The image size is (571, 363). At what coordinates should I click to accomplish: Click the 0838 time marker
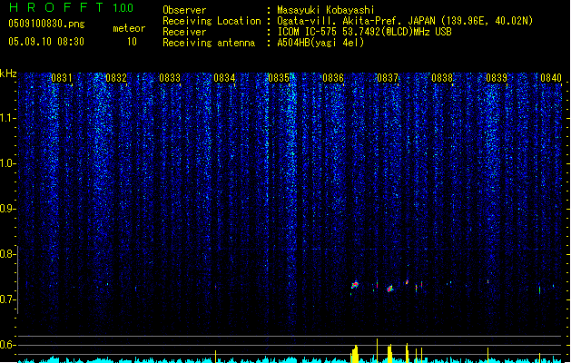[x=442, y=78]
